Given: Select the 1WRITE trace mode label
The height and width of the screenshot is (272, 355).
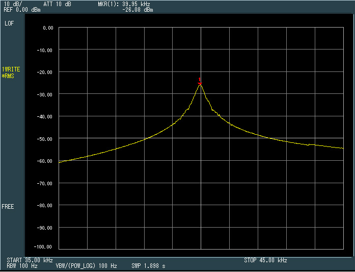Looking at the screenshot, I should pyautogui.click(x=11, y=69).
